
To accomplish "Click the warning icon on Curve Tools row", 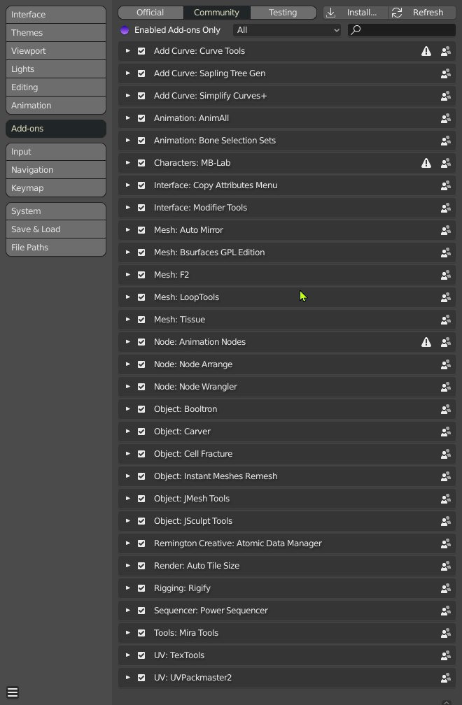I will (426, 51).
